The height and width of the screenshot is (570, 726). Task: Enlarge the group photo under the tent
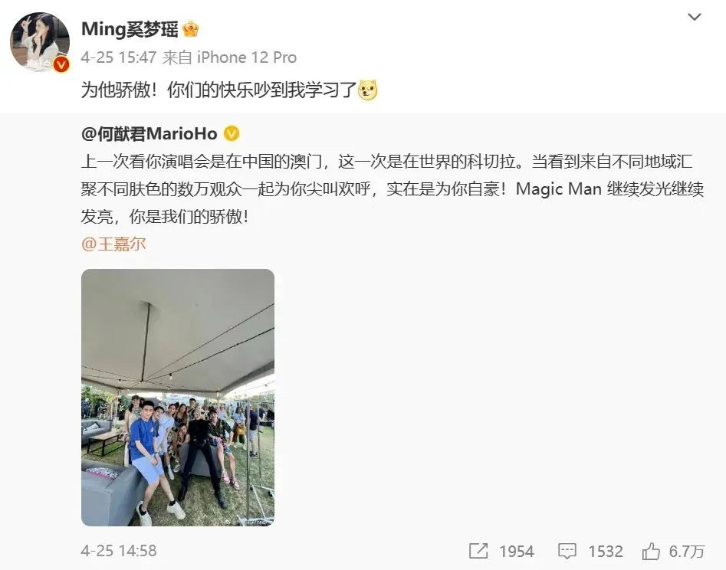(178, 397)
